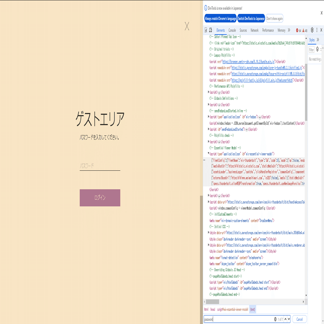This screenshot has height=324, width=324.
Task: Expand the main.renderer style node
Action: point(209,245)
